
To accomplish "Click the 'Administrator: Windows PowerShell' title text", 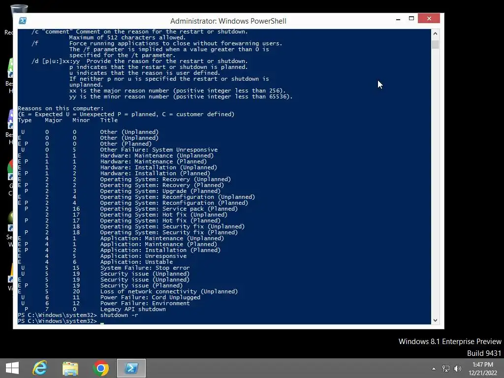I will [228, 21].
